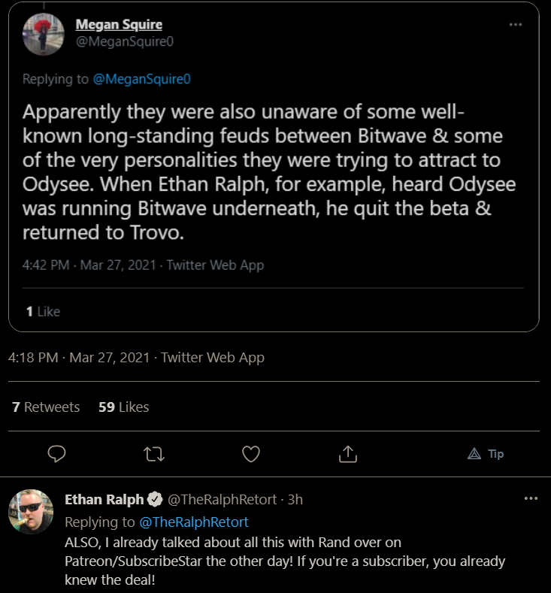Image resolution: width=551 pixels, height=593 pixels.
Task: Like the tweet with heart icon
Action: point(251,454)
